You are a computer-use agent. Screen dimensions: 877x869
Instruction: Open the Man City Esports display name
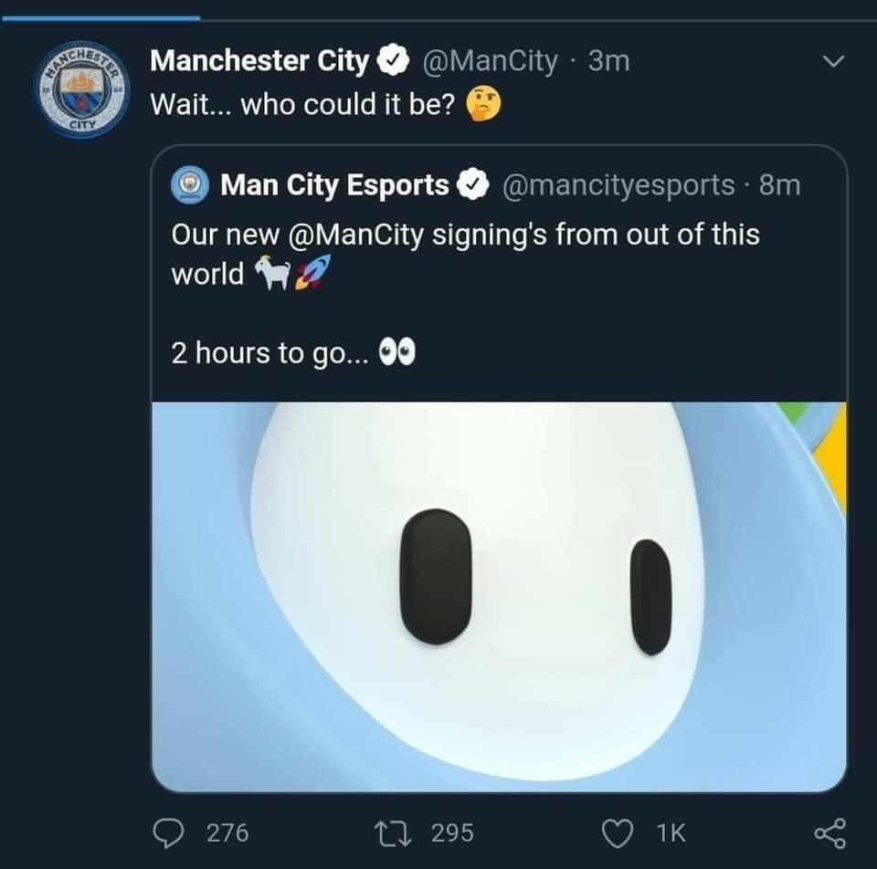click(334, 185)
